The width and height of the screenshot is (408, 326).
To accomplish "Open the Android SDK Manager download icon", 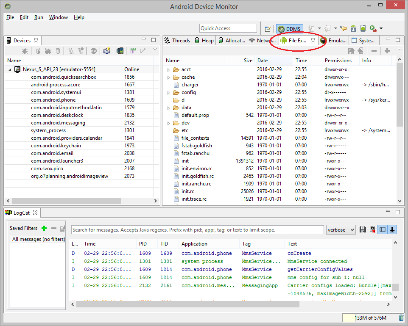I will tap(353, 28).
